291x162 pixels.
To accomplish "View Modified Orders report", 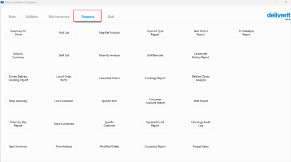I will pyautogui.click(x=109, y=146).
